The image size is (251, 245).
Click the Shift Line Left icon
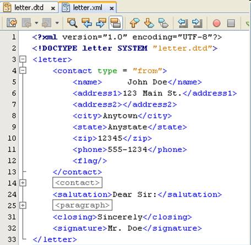[x=183, y=23]
